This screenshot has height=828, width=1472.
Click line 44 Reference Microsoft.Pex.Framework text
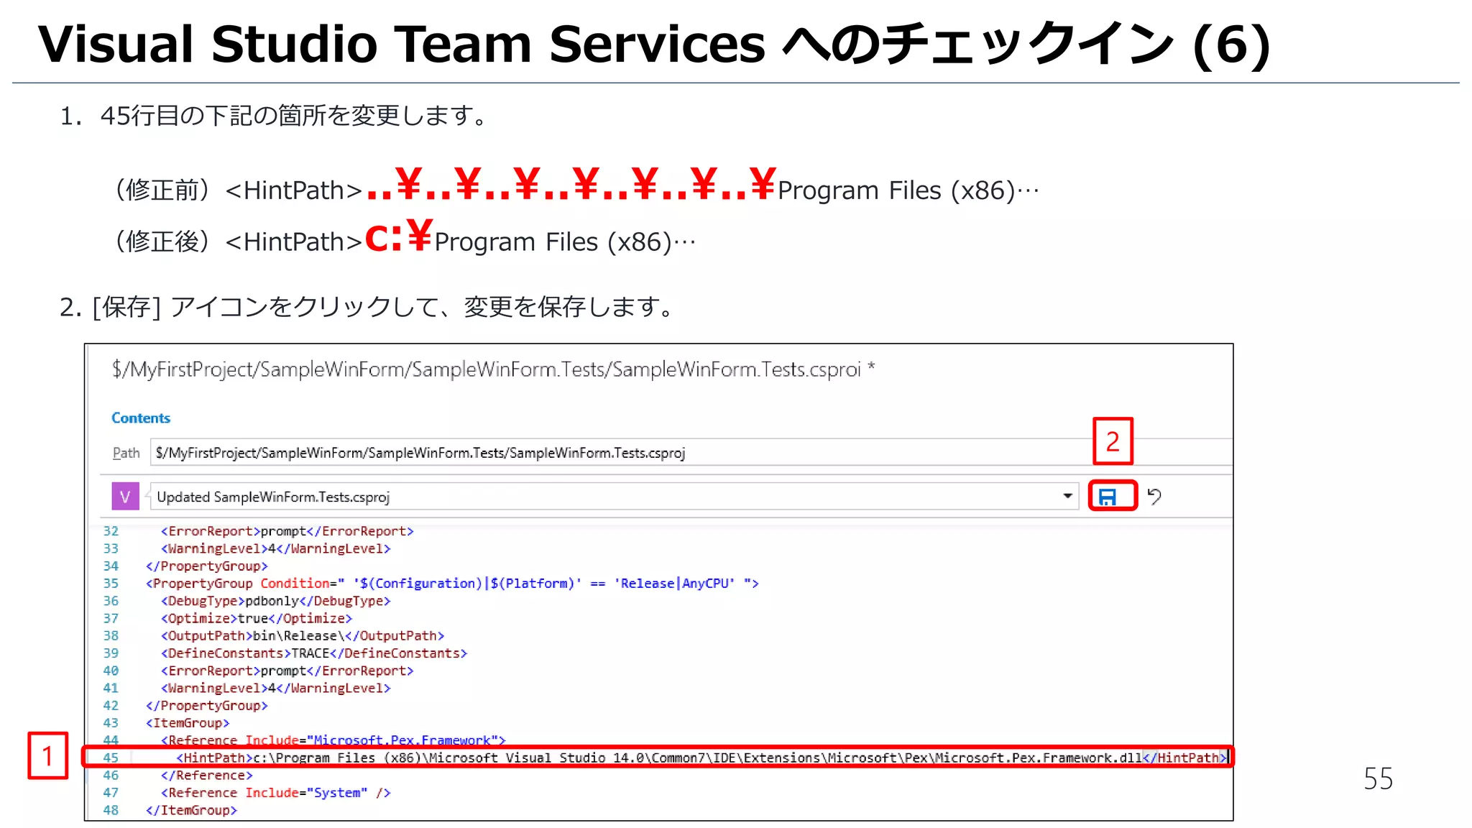pos(333,740)
